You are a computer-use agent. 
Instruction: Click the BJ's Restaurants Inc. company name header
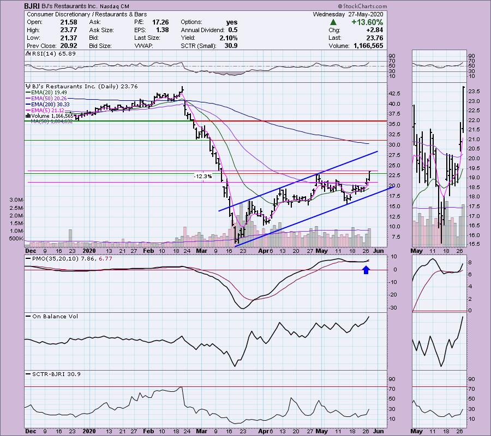pyautogui.click(x=69, y=6)
